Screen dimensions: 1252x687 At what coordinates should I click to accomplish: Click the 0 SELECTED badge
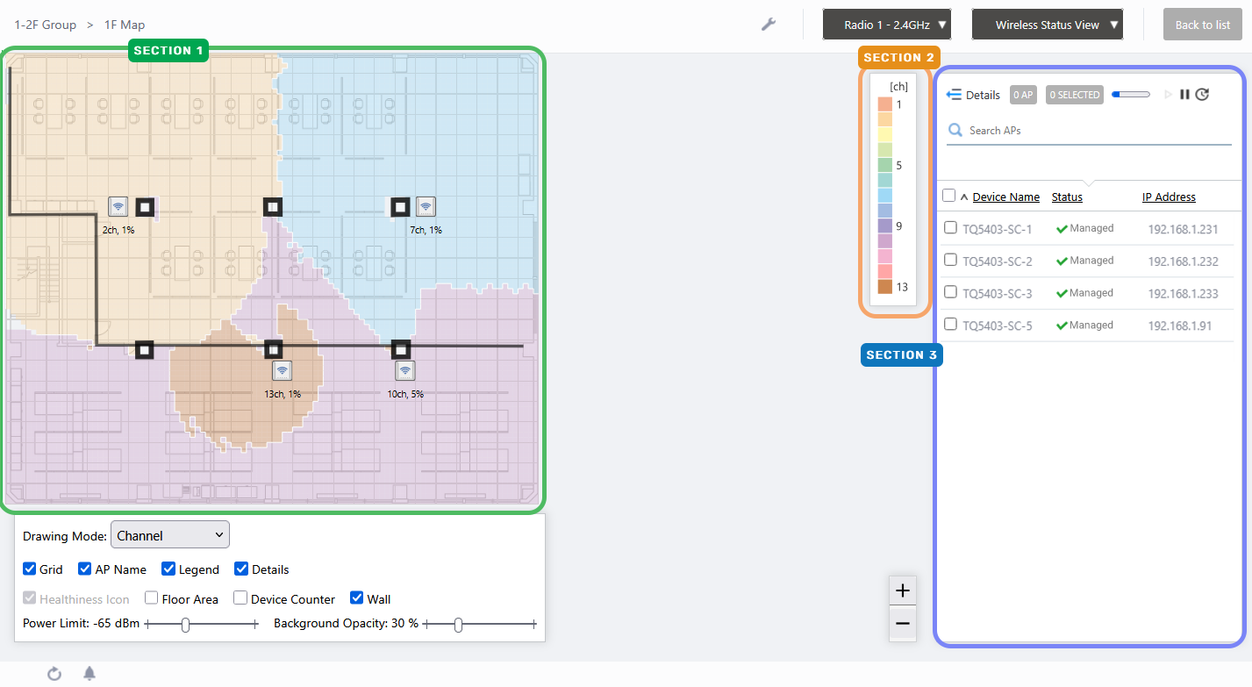point(1075,95)
